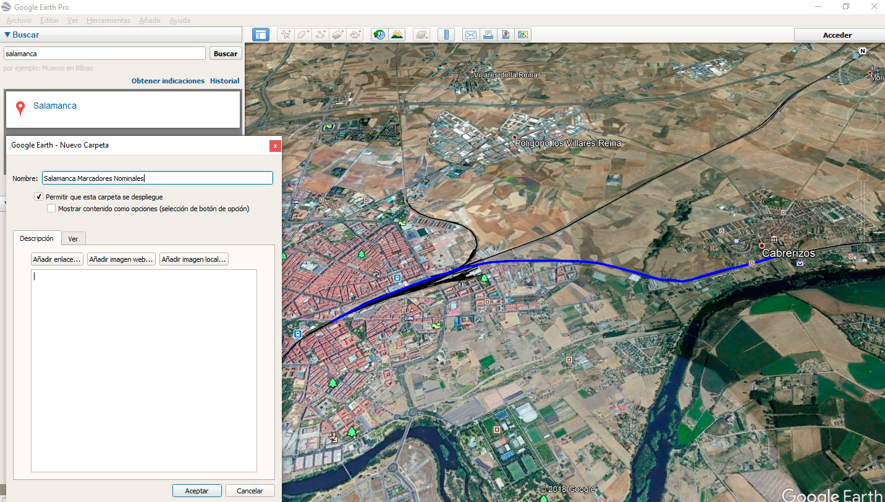
Task: Open the planet switcher dropdown
Action: coord(421,35)
